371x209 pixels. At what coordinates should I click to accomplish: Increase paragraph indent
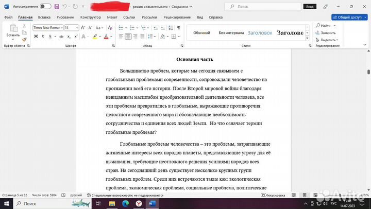pos(163,28)
